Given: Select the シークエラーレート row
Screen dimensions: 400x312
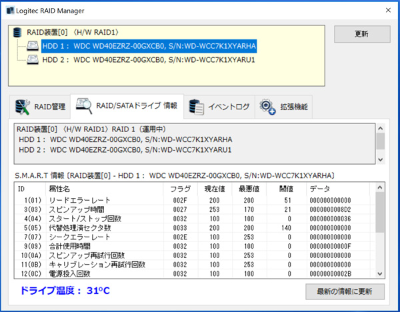Looking at the screenshot, I should pos(195,237).
